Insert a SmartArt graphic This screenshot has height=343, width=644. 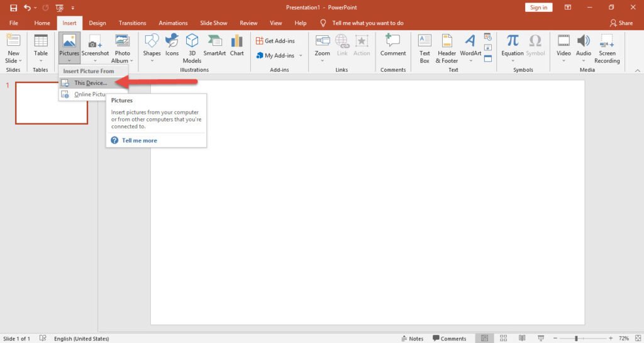point(214,45)
